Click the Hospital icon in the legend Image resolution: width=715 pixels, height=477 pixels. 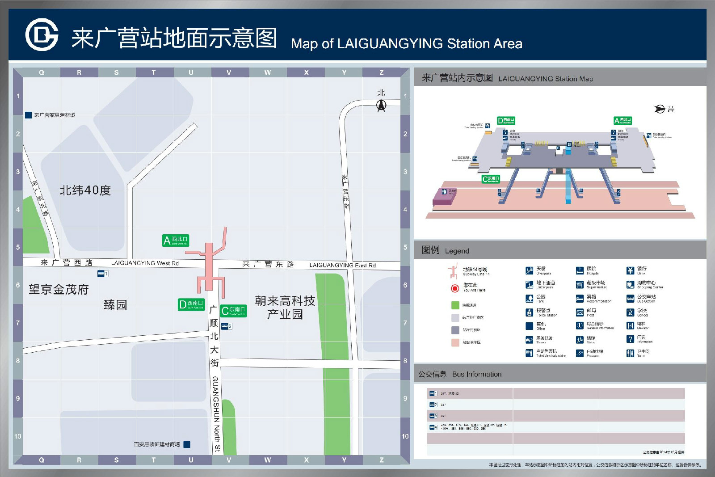click(580, 270)
